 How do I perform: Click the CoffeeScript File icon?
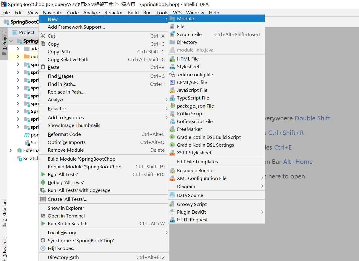point(172,122)
